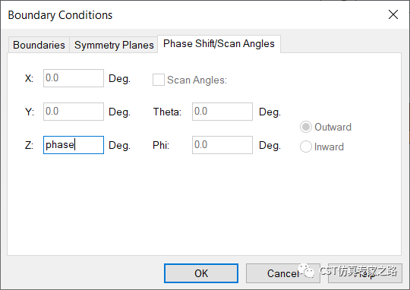This screenshot has width=410, height=290.
Task: Click the Theta angle input field
Action: 222,112
